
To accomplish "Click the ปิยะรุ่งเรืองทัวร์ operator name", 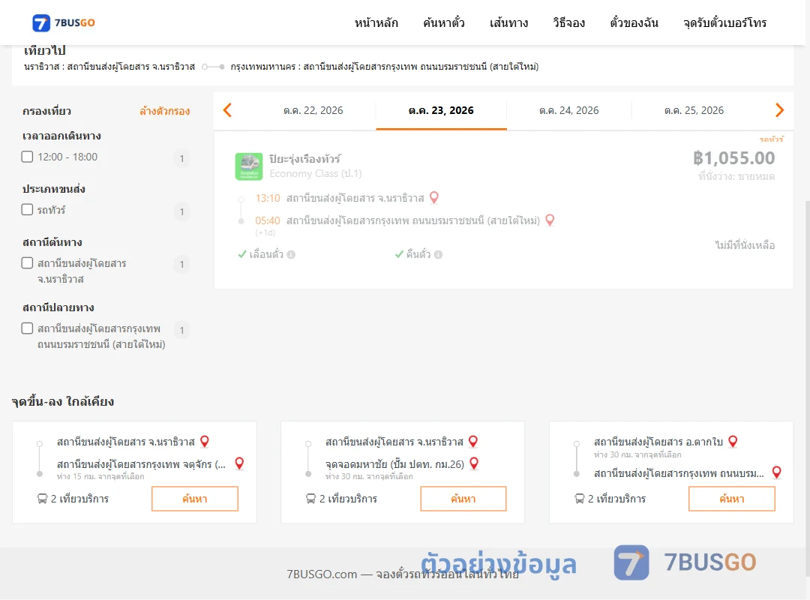I will click(x=304, y=159).
